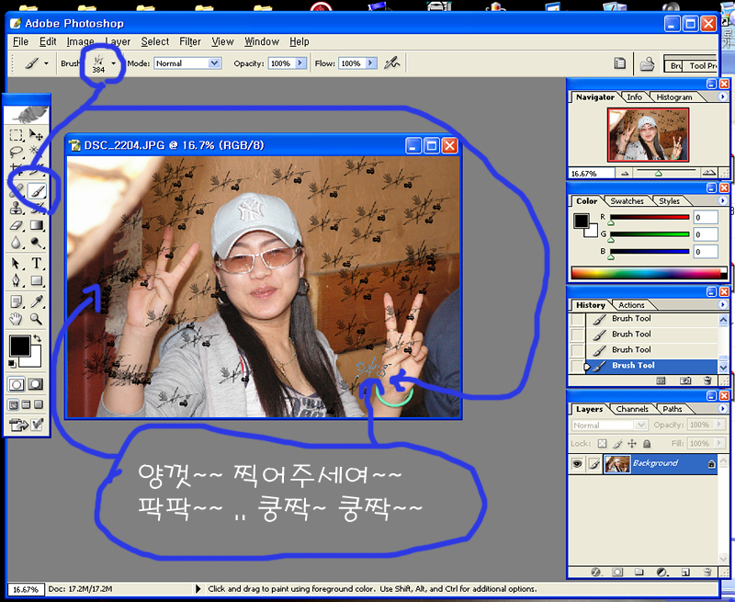Click the trash icon in Layers panel
735x602 pixels.
(707, 572)
